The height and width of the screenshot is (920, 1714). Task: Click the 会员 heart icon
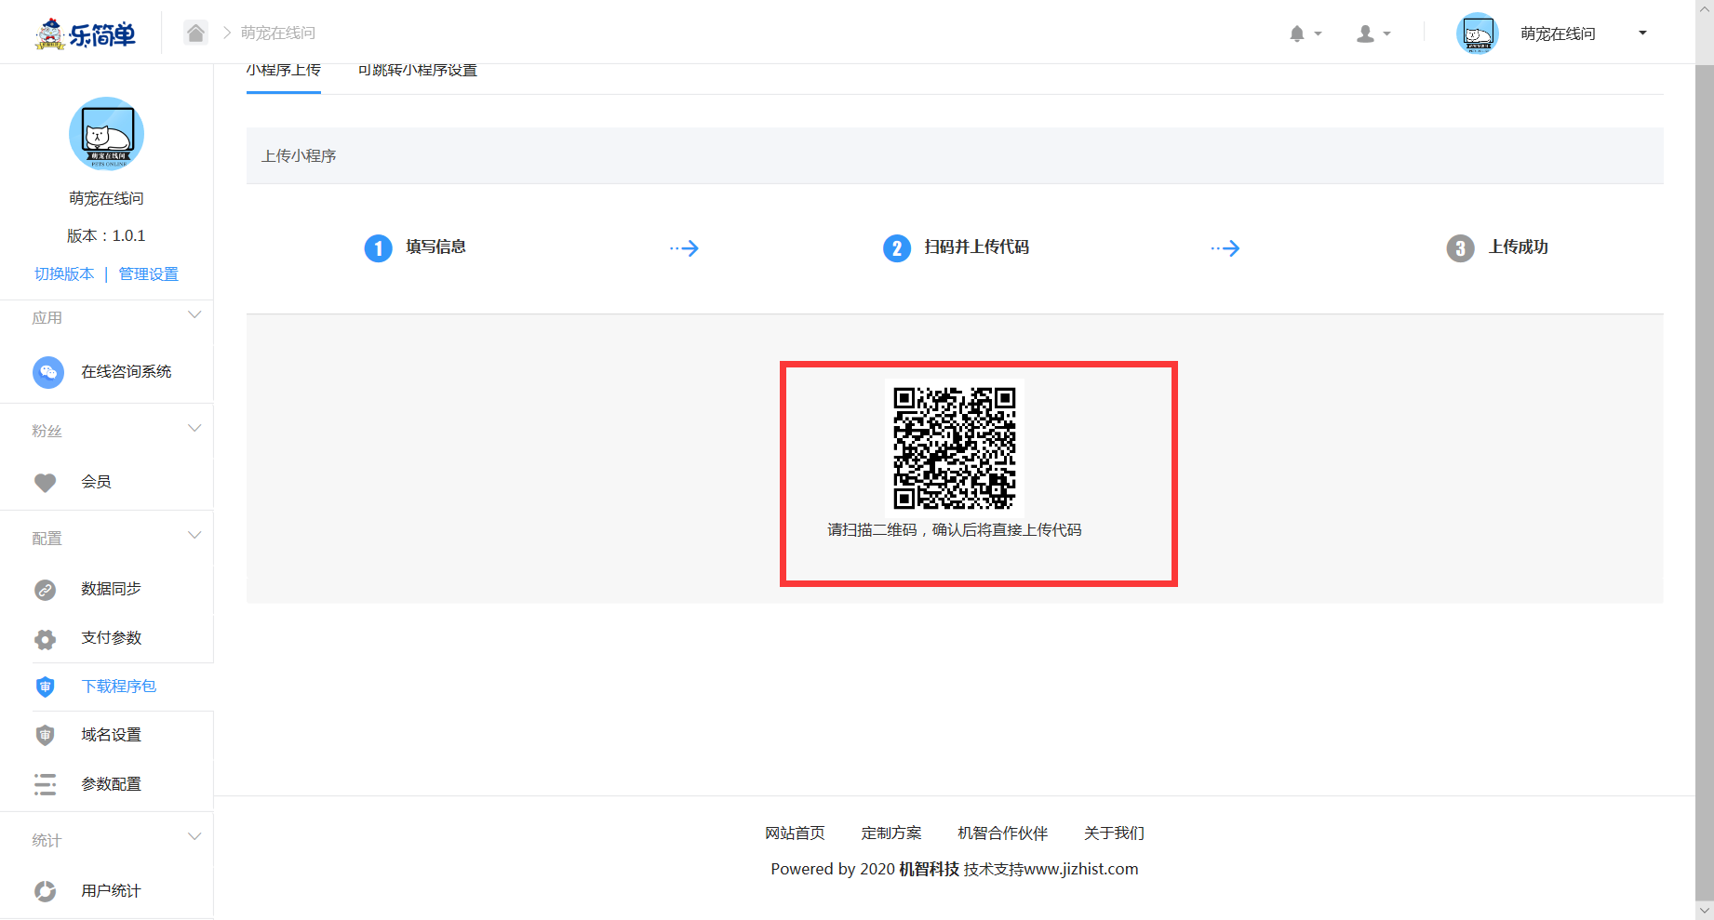45,482
